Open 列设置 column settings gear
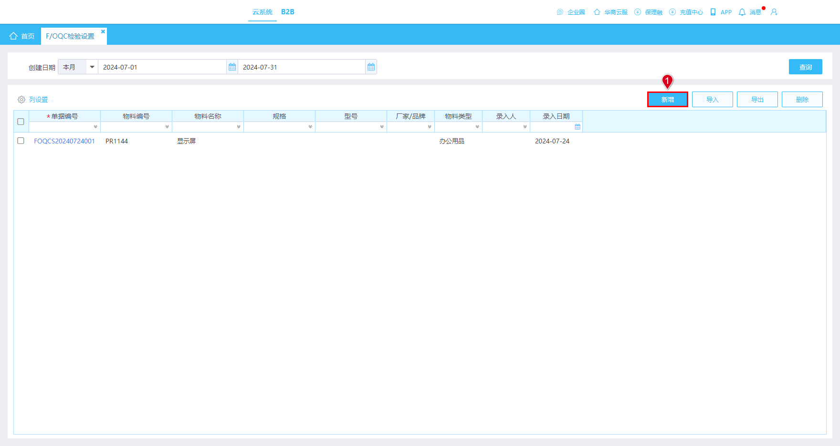This screenshot has width=840, height=446. click(x=21, y=100)
